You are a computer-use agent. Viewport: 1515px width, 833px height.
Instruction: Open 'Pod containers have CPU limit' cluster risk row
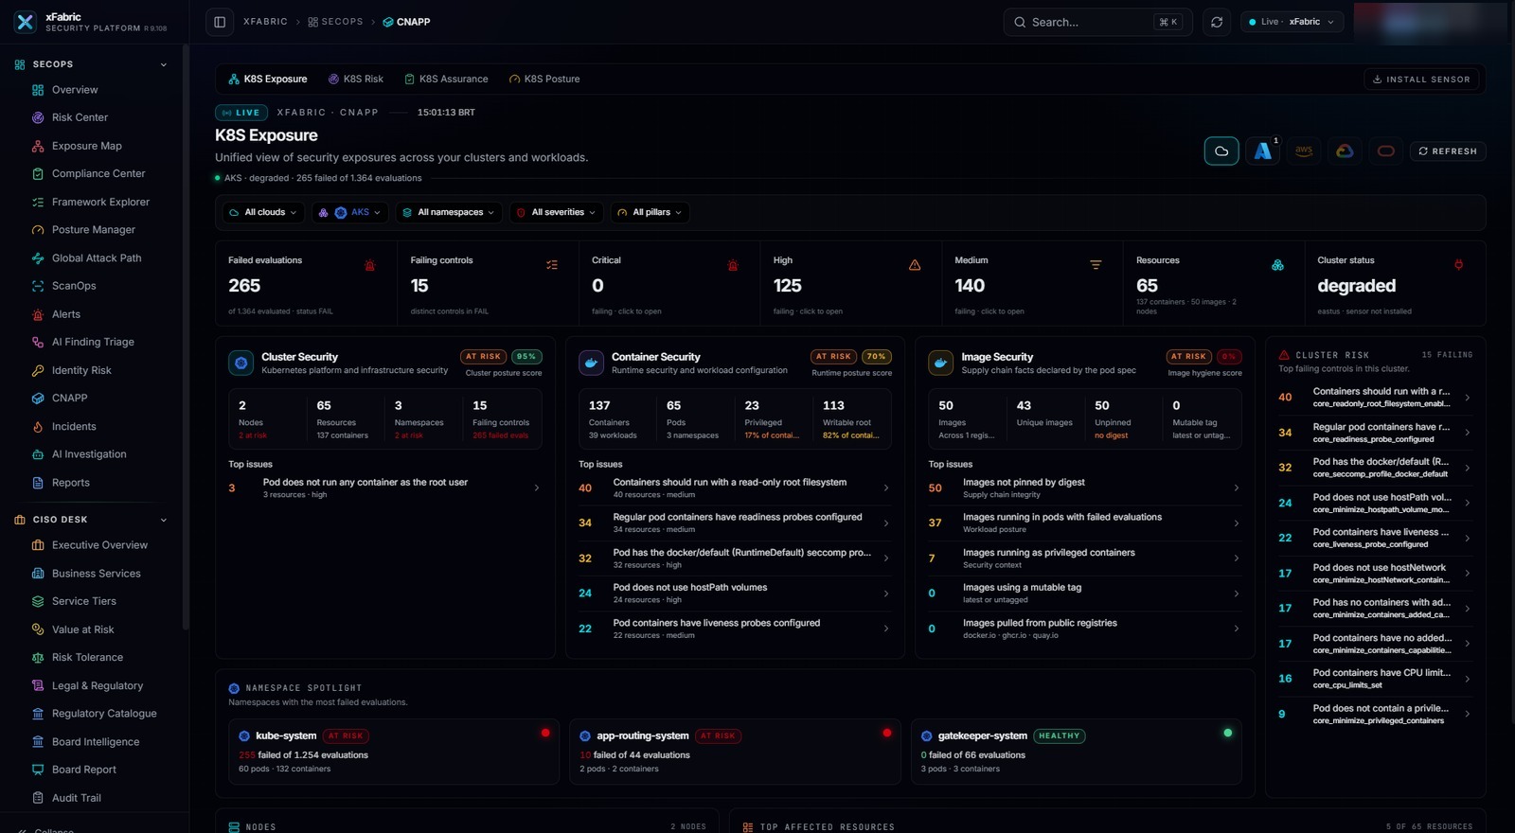click(x=1376, y=679)
